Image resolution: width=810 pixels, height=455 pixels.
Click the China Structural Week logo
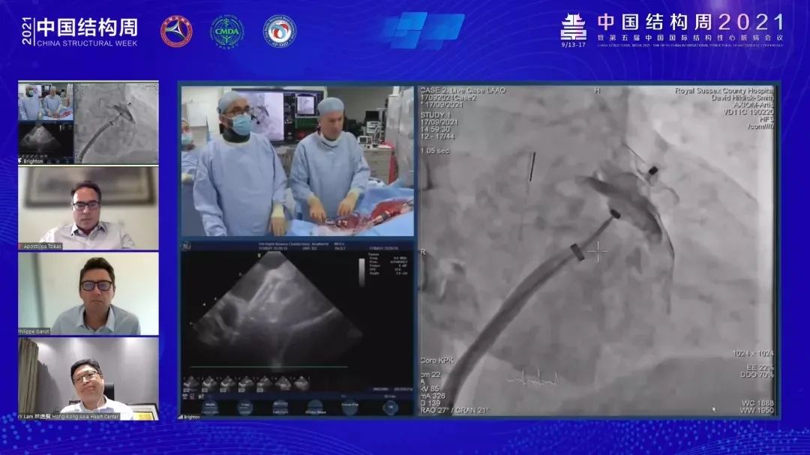click(79, 31)
